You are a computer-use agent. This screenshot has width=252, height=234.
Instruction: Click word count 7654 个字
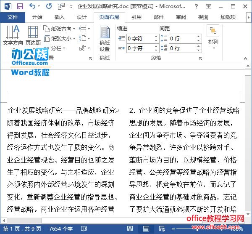pos(61,229)
